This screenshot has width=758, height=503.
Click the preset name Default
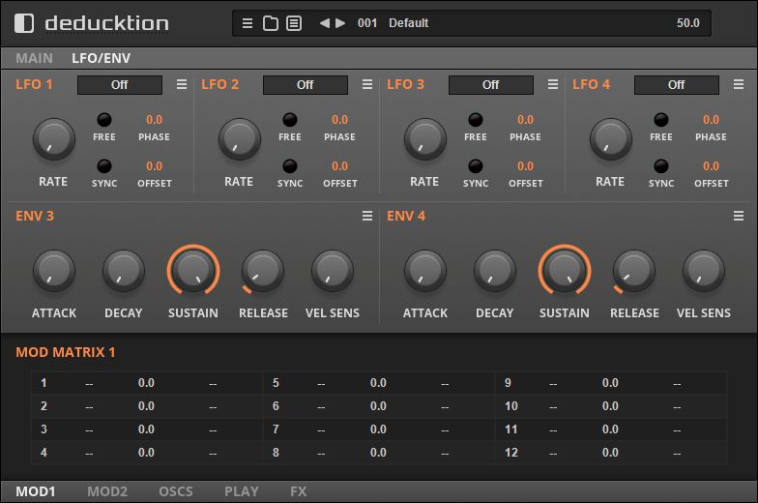(408, 23)
